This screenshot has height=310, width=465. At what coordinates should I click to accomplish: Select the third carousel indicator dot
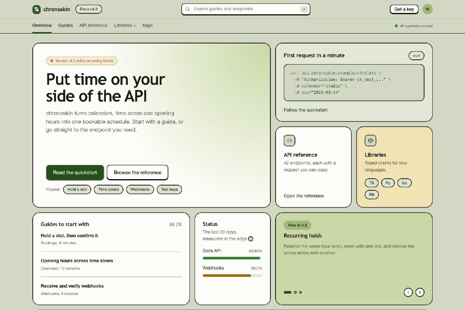[301, 292]
